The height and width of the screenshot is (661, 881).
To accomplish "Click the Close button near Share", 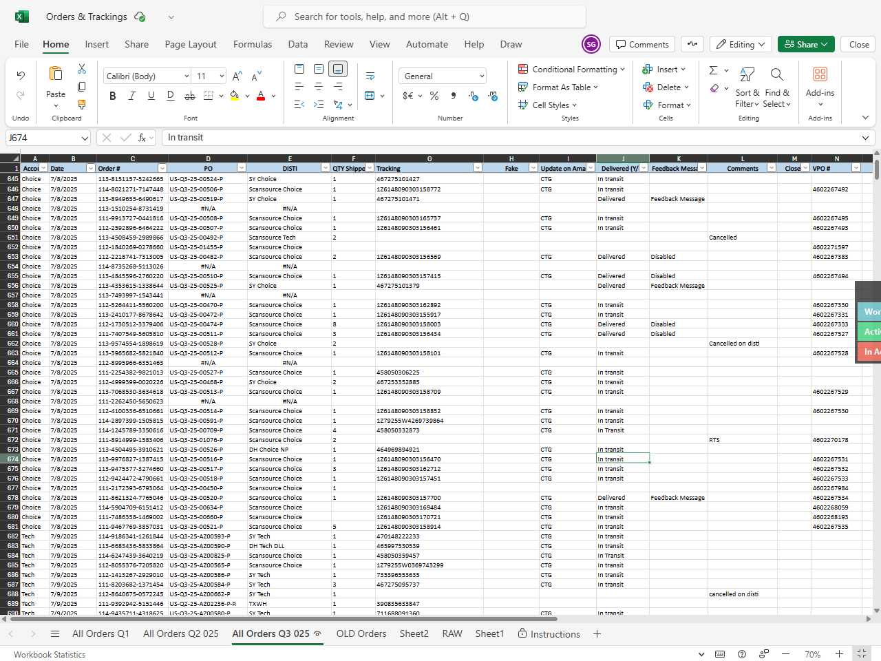I will click(859, 44).
